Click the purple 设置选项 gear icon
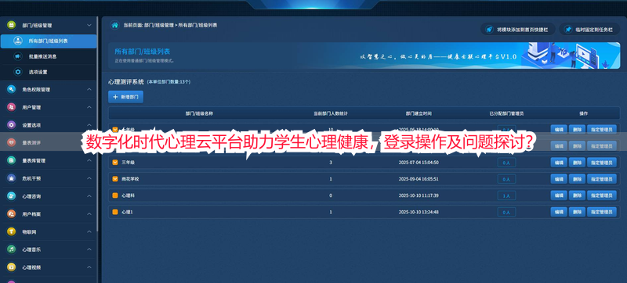 [11, 125]
